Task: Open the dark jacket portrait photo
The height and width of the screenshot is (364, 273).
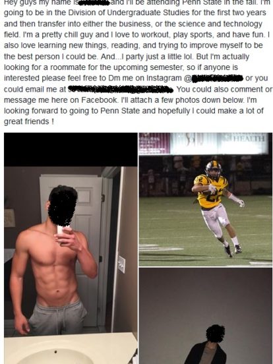Action: pos(206,316)
